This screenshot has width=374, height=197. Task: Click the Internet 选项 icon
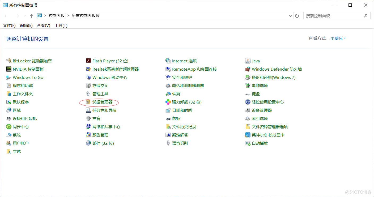(168, 61)
